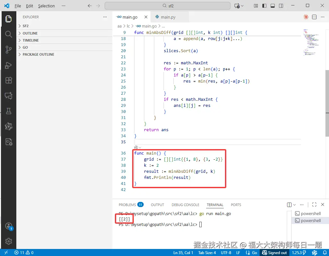
Task: Maximize the panel size
Action: (x=314, y=204)
